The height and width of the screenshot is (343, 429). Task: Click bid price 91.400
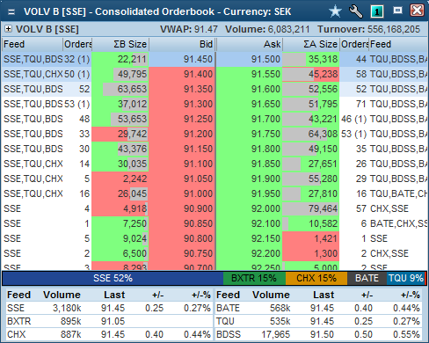(182, 74)
